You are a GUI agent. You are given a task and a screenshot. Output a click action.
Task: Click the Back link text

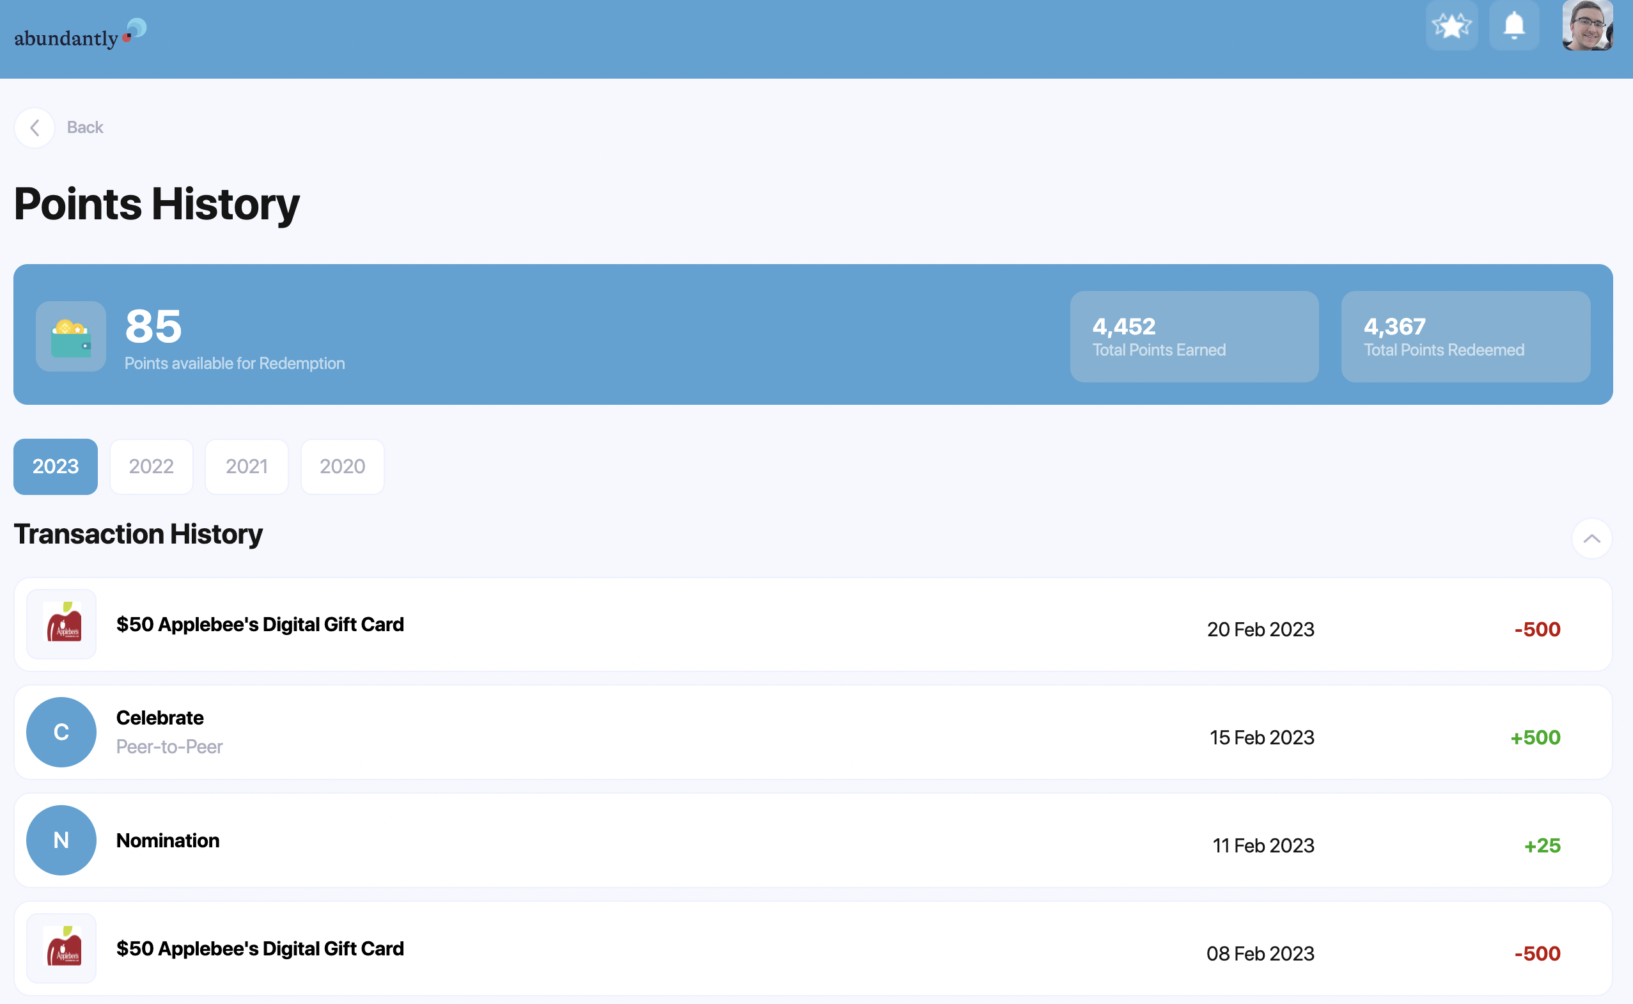(x=85, y=127)
